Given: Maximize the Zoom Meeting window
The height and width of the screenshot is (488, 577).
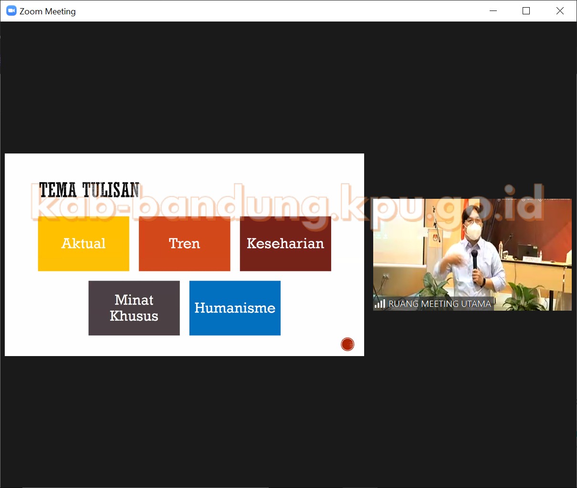Looking at the screenshot, I should [526, 11].
